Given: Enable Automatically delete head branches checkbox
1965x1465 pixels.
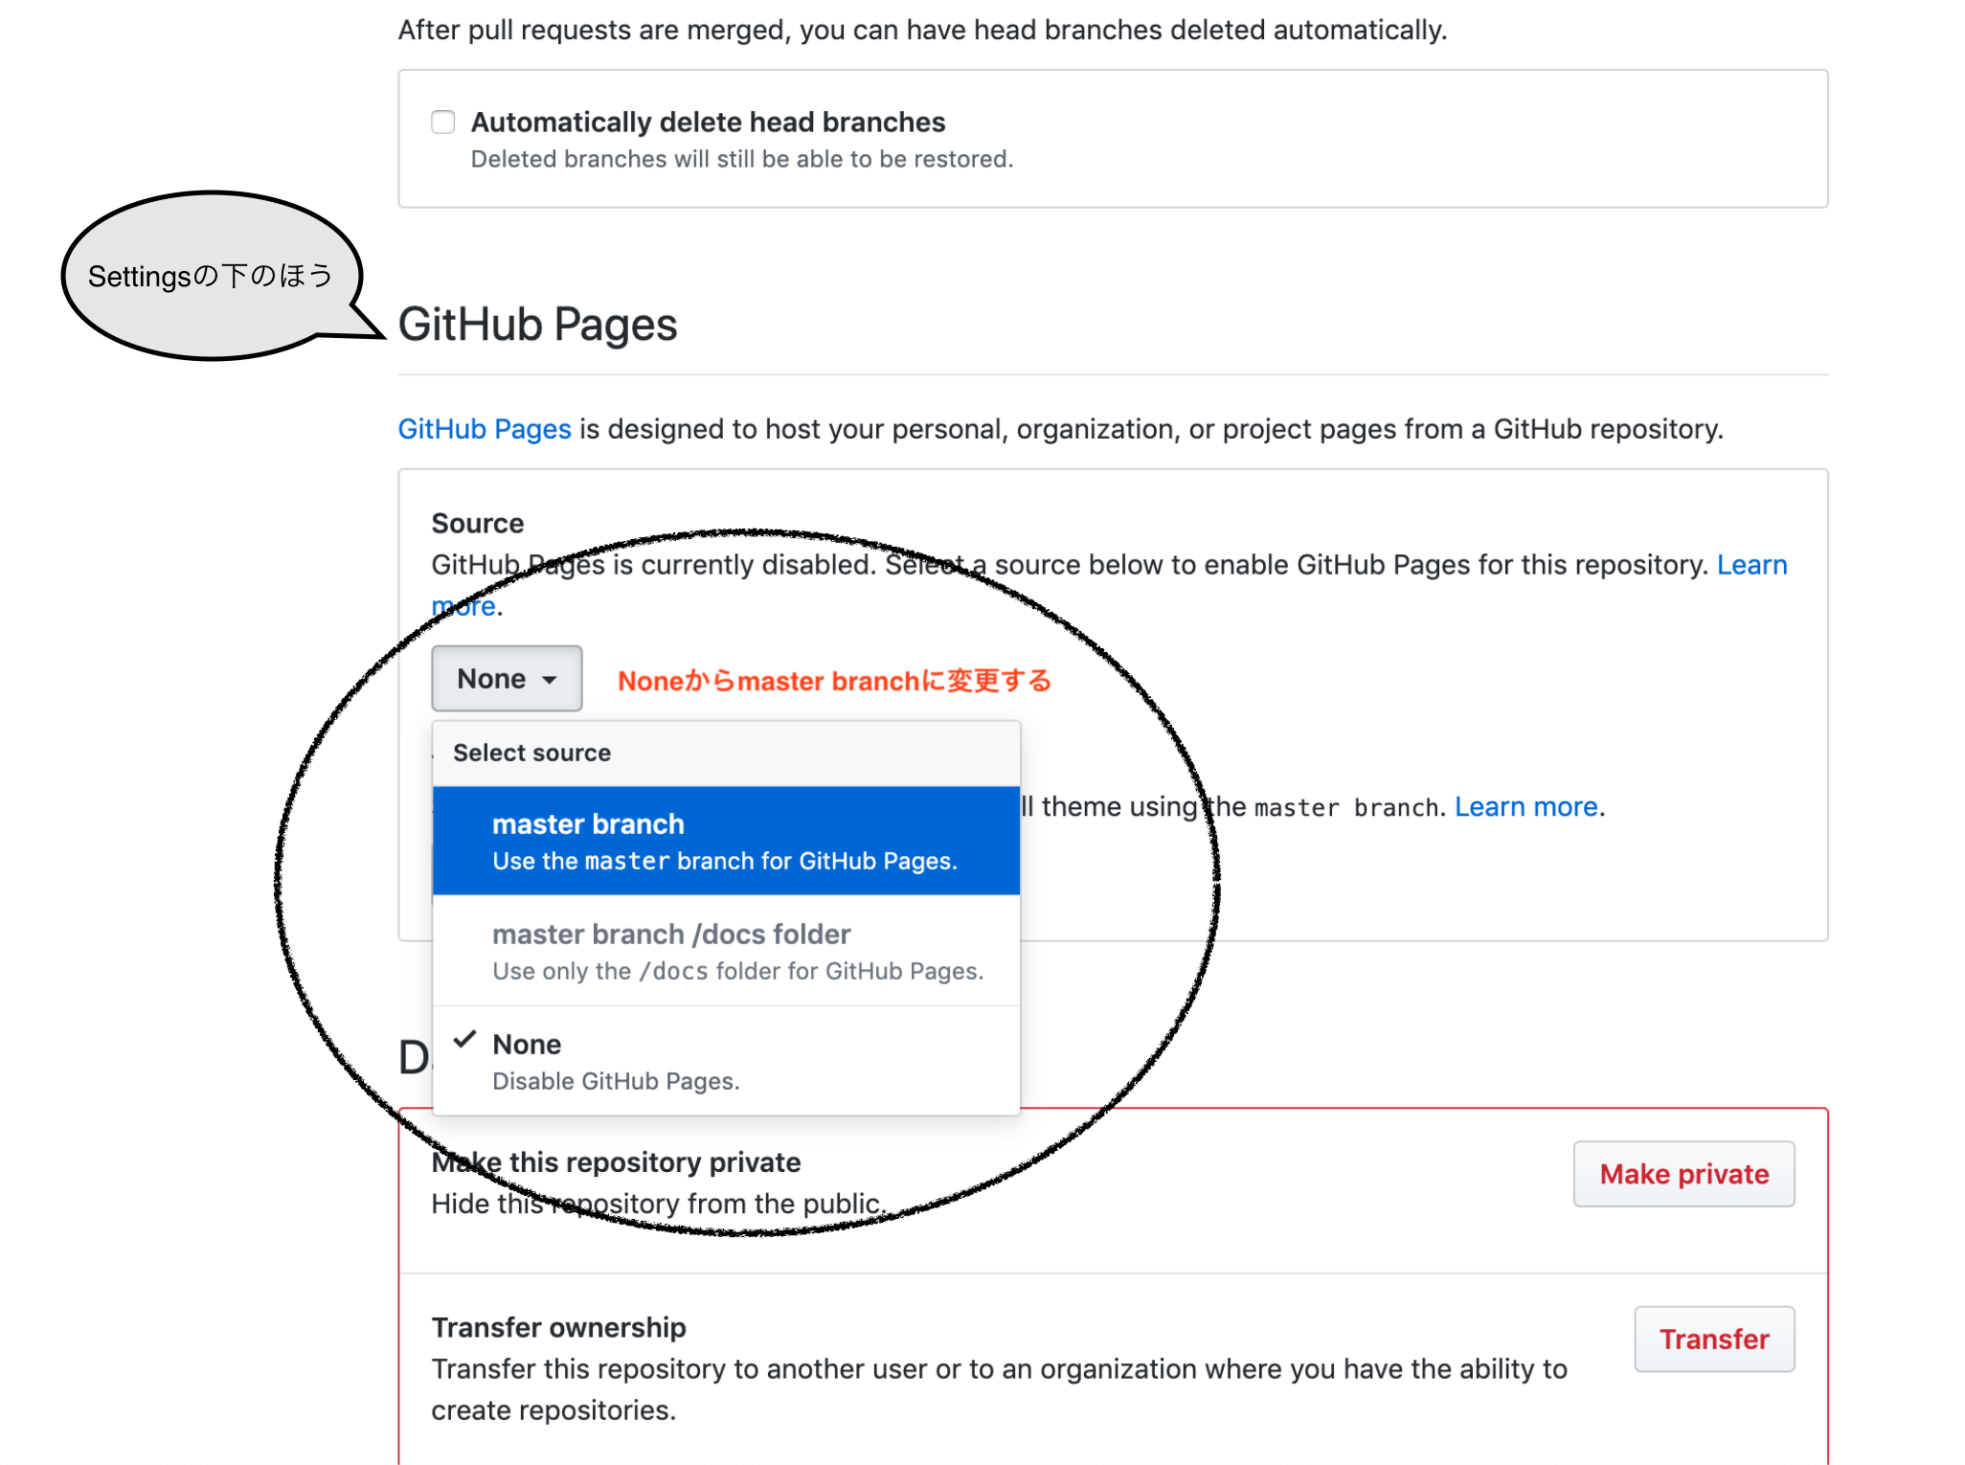Looking at the screenshot, I should point(442,122).
